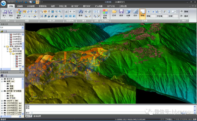Screen dimensions: 197x121
Task: Click the 切片 (Slice) tool icon
Action: (135, 13)
